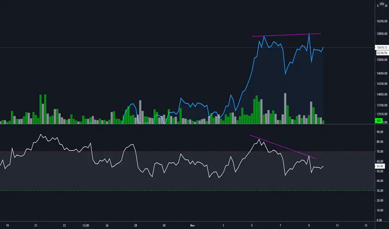Image resolution: width=389 pixels, height=229 pixels.
Task: Click the date label 28 on time axis
Action: click(136, 226)
